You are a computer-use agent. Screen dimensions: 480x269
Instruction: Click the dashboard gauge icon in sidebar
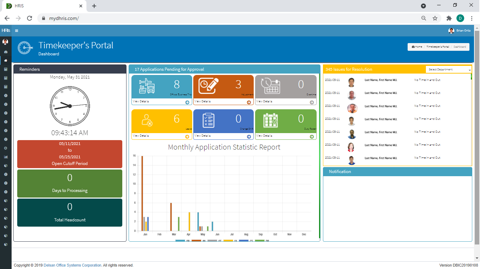pyautogui.click(x=6, y=52)
